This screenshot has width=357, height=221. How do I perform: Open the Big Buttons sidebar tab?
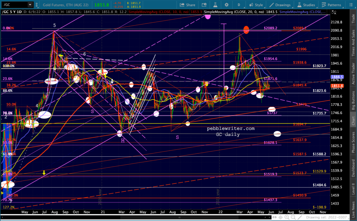pyautogui.click(x=353, y=100)
